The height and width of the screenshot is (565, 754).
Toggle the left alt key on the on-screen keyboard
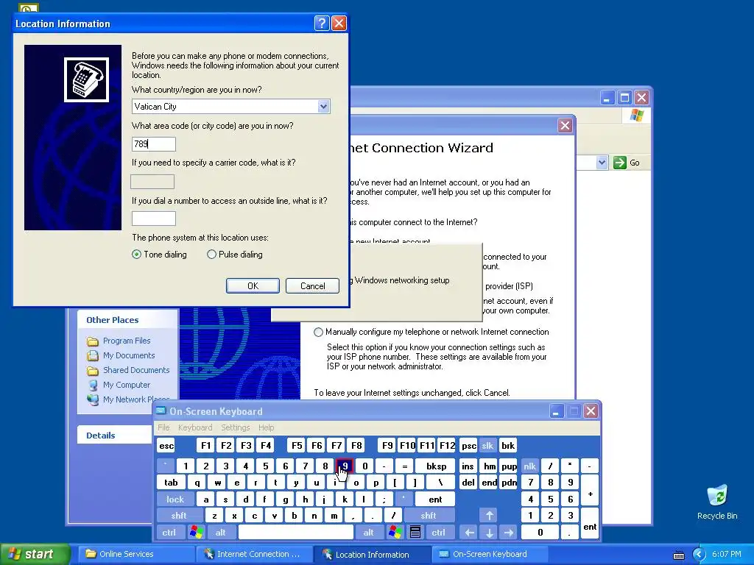(x=221, y=533)
